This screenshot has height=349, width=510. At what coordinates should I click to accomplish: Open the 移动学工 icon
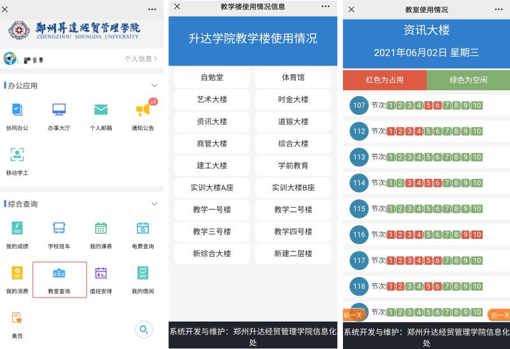point(17,155)
